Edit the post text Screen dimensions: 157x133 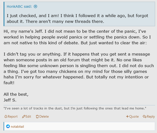27,116
